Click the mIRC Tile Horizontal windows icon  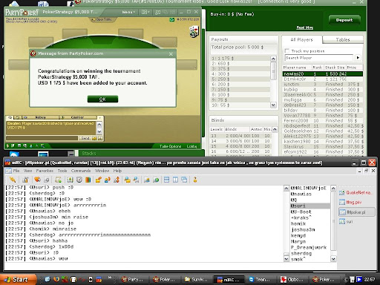[166, 180]
